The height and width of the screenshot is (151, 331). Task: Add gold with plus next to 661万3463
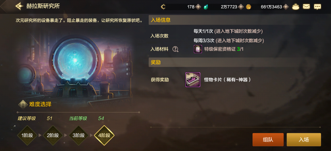click(x=286, y=7)
